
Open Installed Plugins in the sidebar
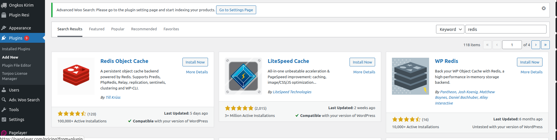pyautogui.click(x=16, y=49)
